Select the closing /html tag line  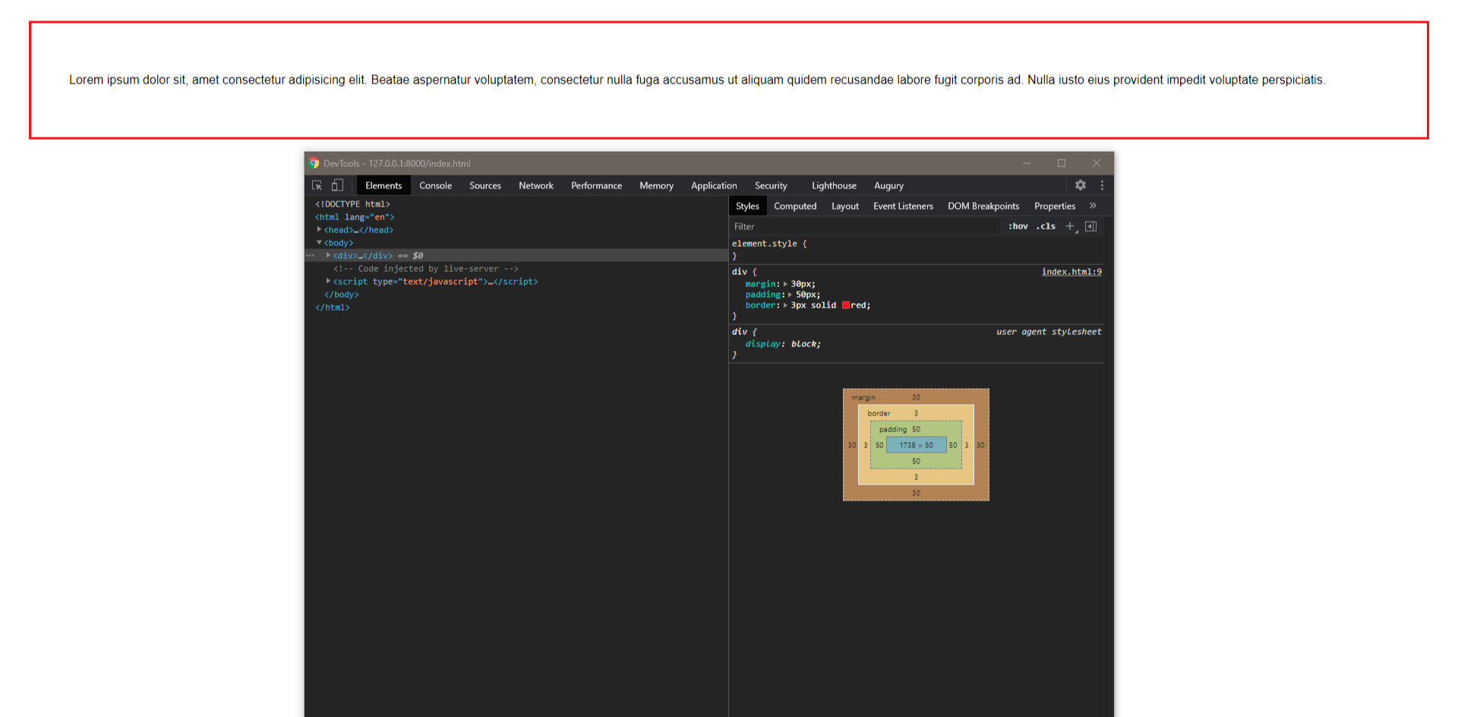point(333,308)
